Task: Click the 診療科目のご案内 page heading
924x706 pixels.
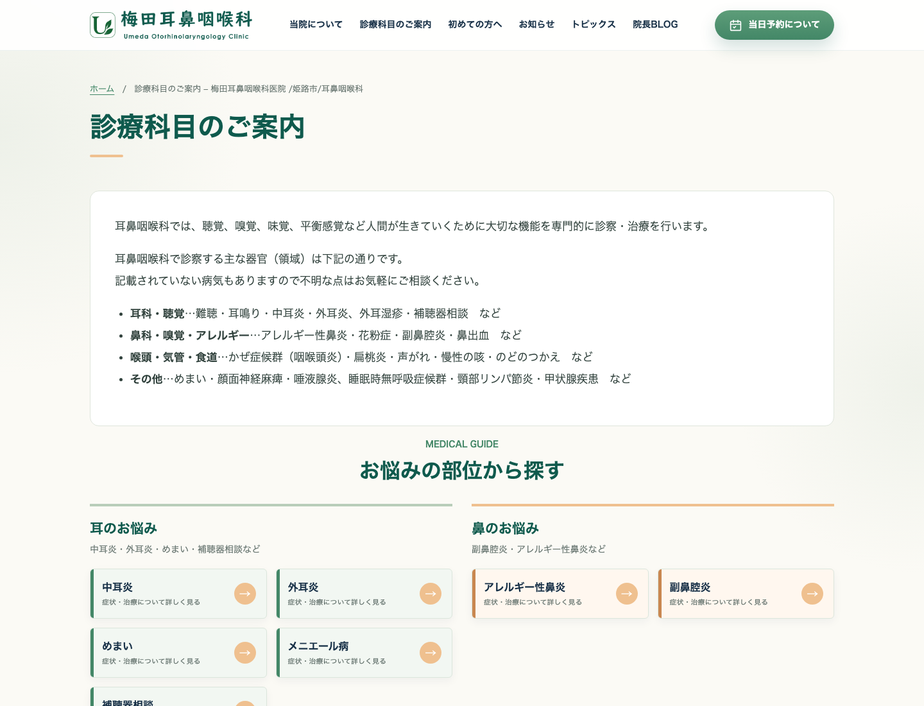Action: click(x=198, y=126)
